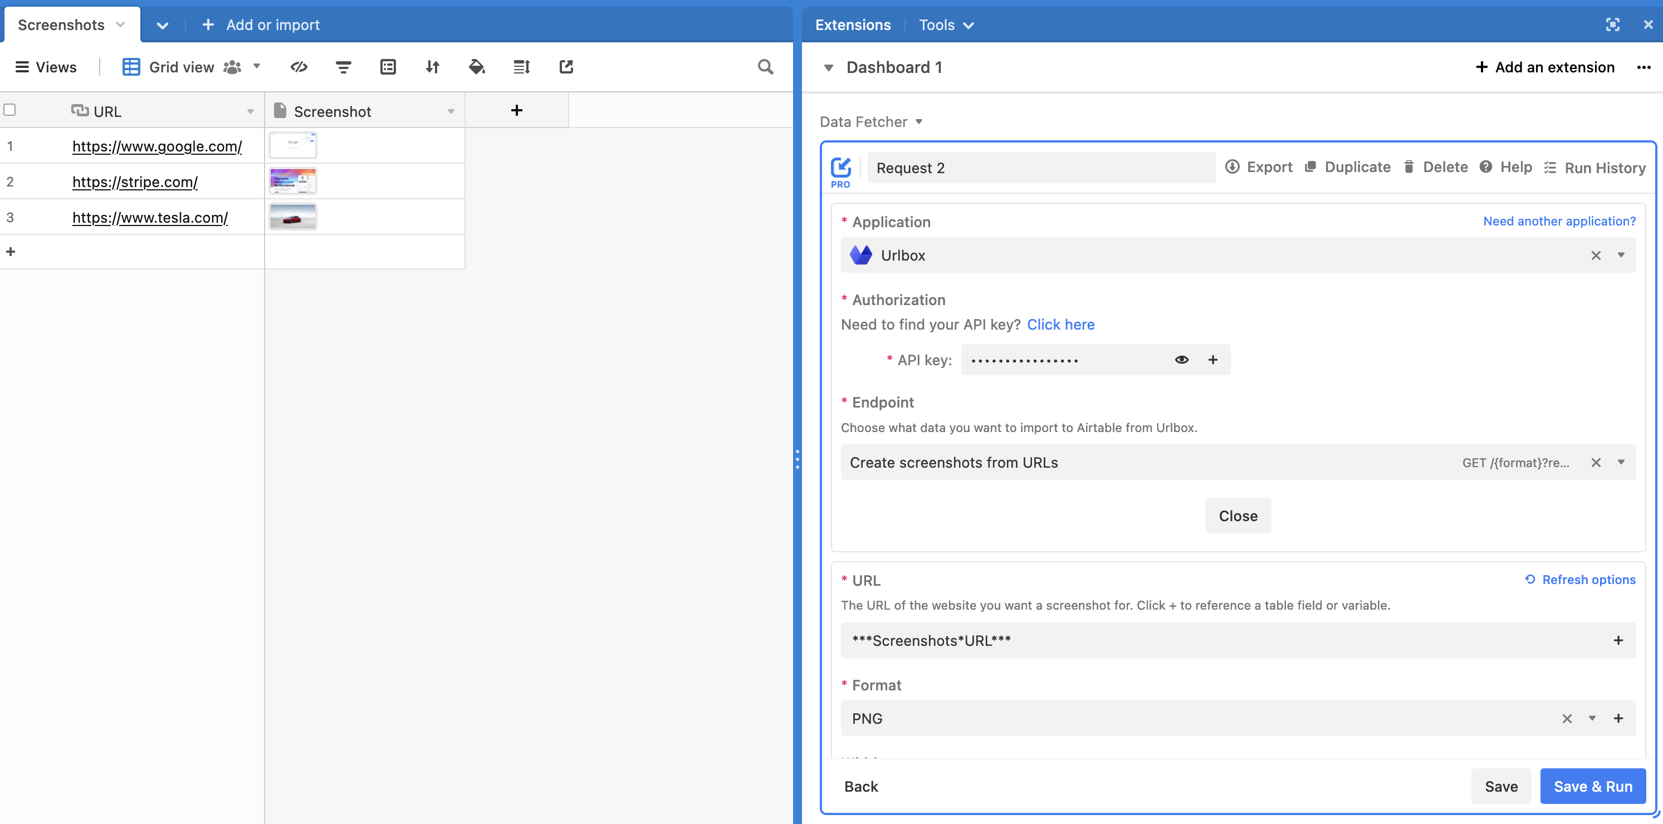Open the filter options icon
The image size is (1663, 824).
click(x=344, y=66)
